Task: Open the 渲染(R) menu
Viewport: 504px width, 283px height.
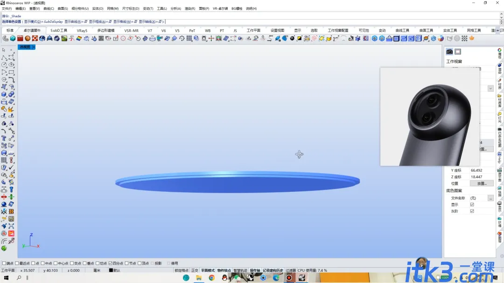Action: click(x=189, y=9)
